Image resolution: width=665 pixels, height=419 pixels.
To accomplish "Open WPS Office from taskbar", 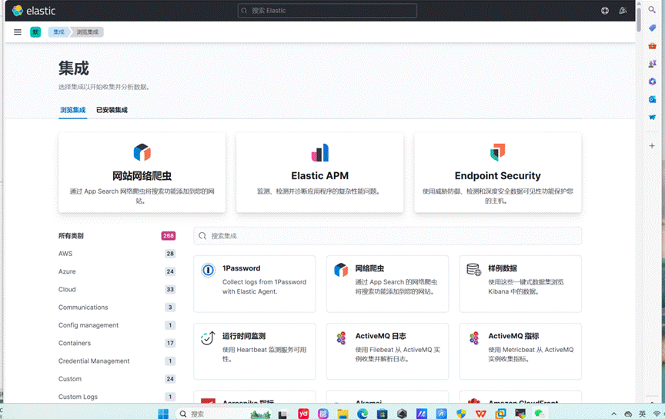I will 480,414.
